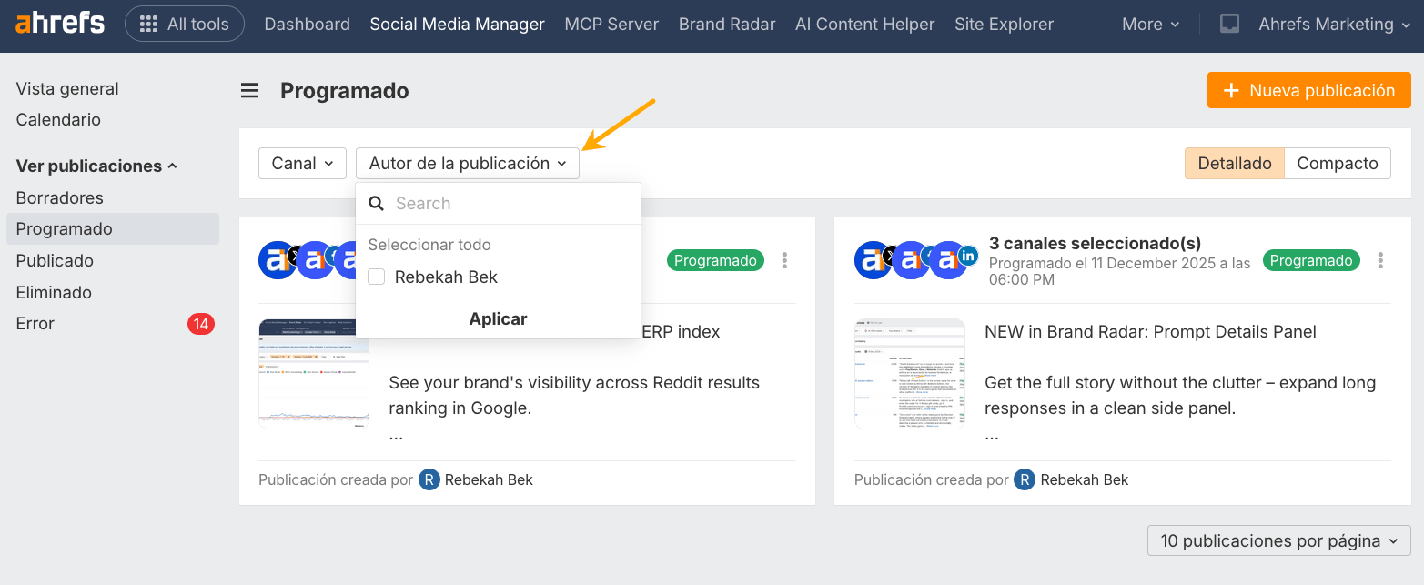The height and width of the screenshot is (585, 1424).
Task: Check the Rebekah Bek author checkbox
Action: tap(376, 277)
